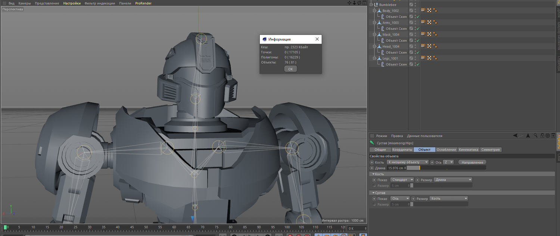Toggle visibility dots for Mask_1004

415,35
